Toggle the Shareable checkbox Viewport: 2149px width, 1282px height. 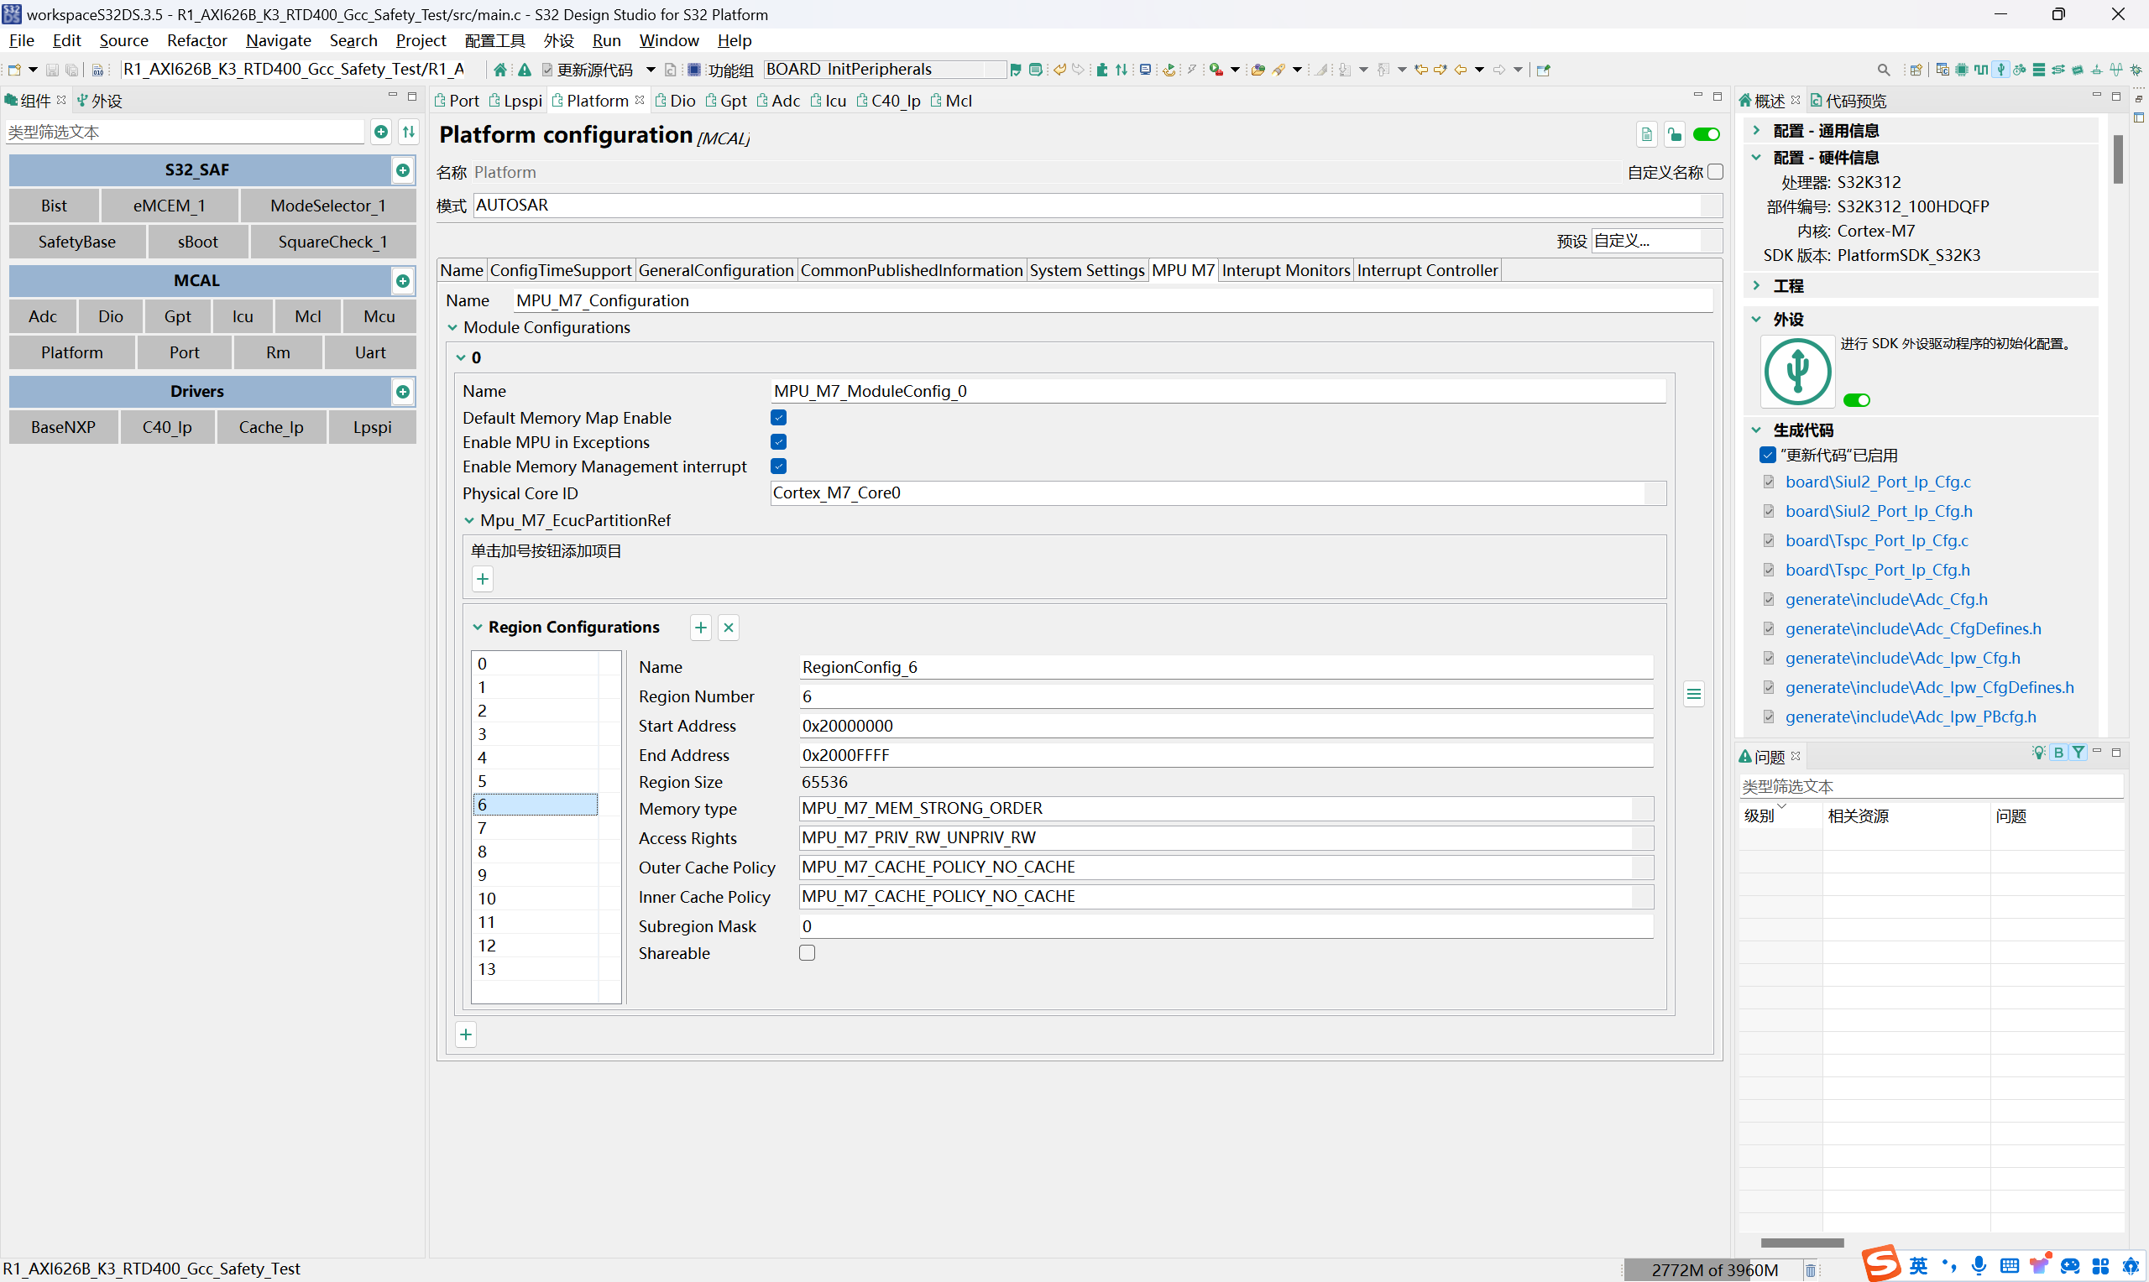click(x=807, y=953)
